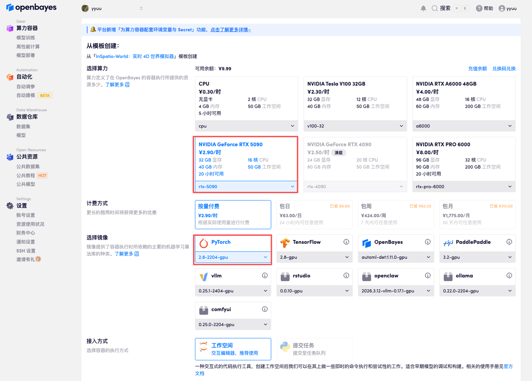The height and width of the screenshot is (381, 532).
Task: Open 公共教程 in the sidebar
Action: click(26, 175)
